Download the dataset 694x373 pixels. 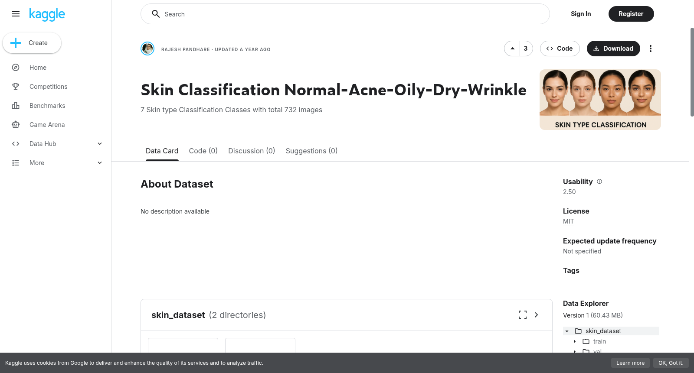(613, 49)
